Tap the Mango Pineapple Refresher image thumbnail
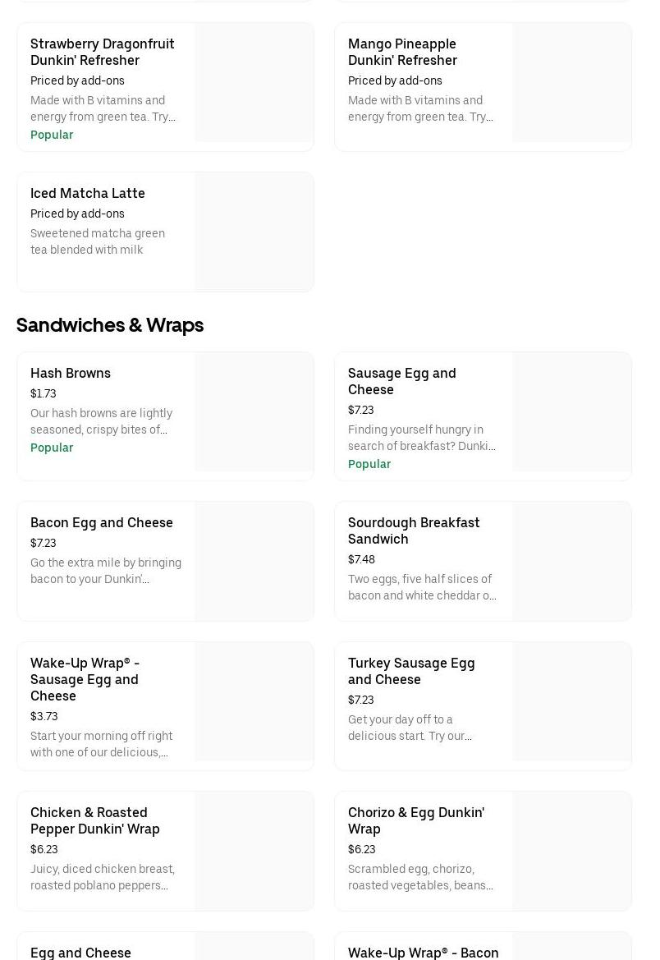 (x=572, y=82)
